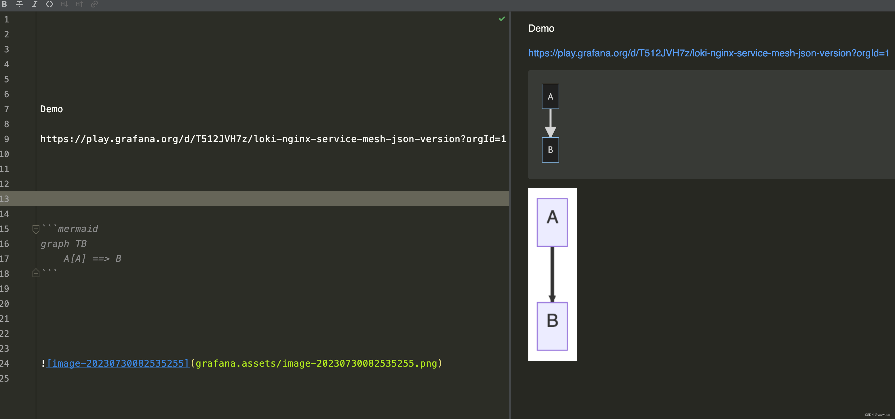
Task: Increase header level button
Action: (79, 4)
